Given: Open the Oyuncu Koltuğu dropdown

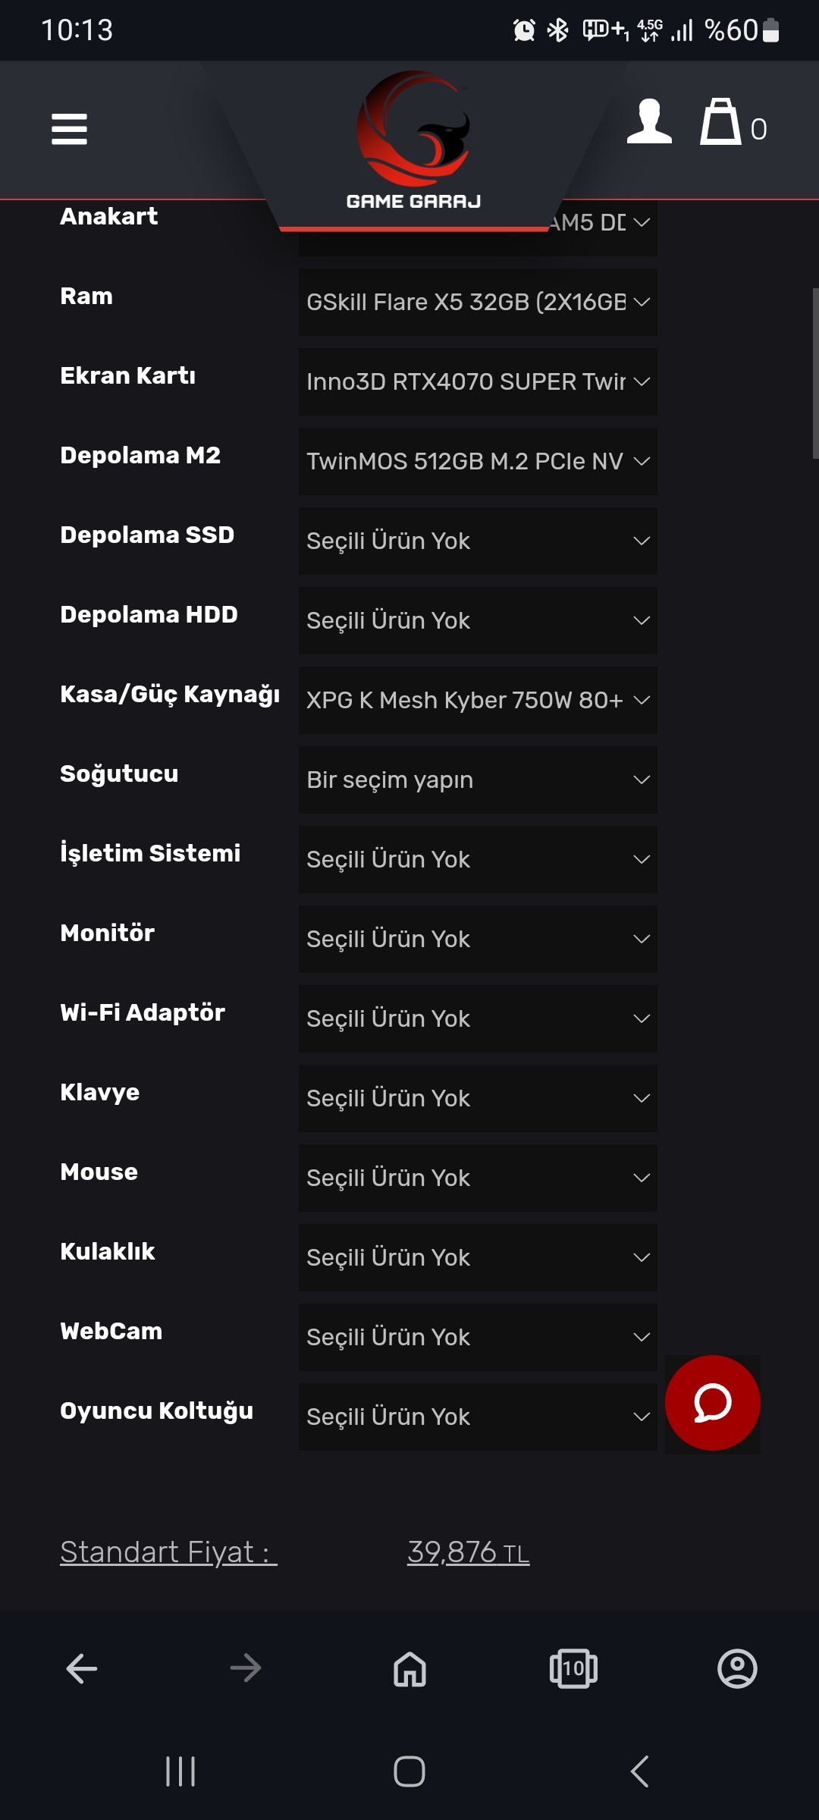Looking at the screenshot, I should (x=478, y=1416).
